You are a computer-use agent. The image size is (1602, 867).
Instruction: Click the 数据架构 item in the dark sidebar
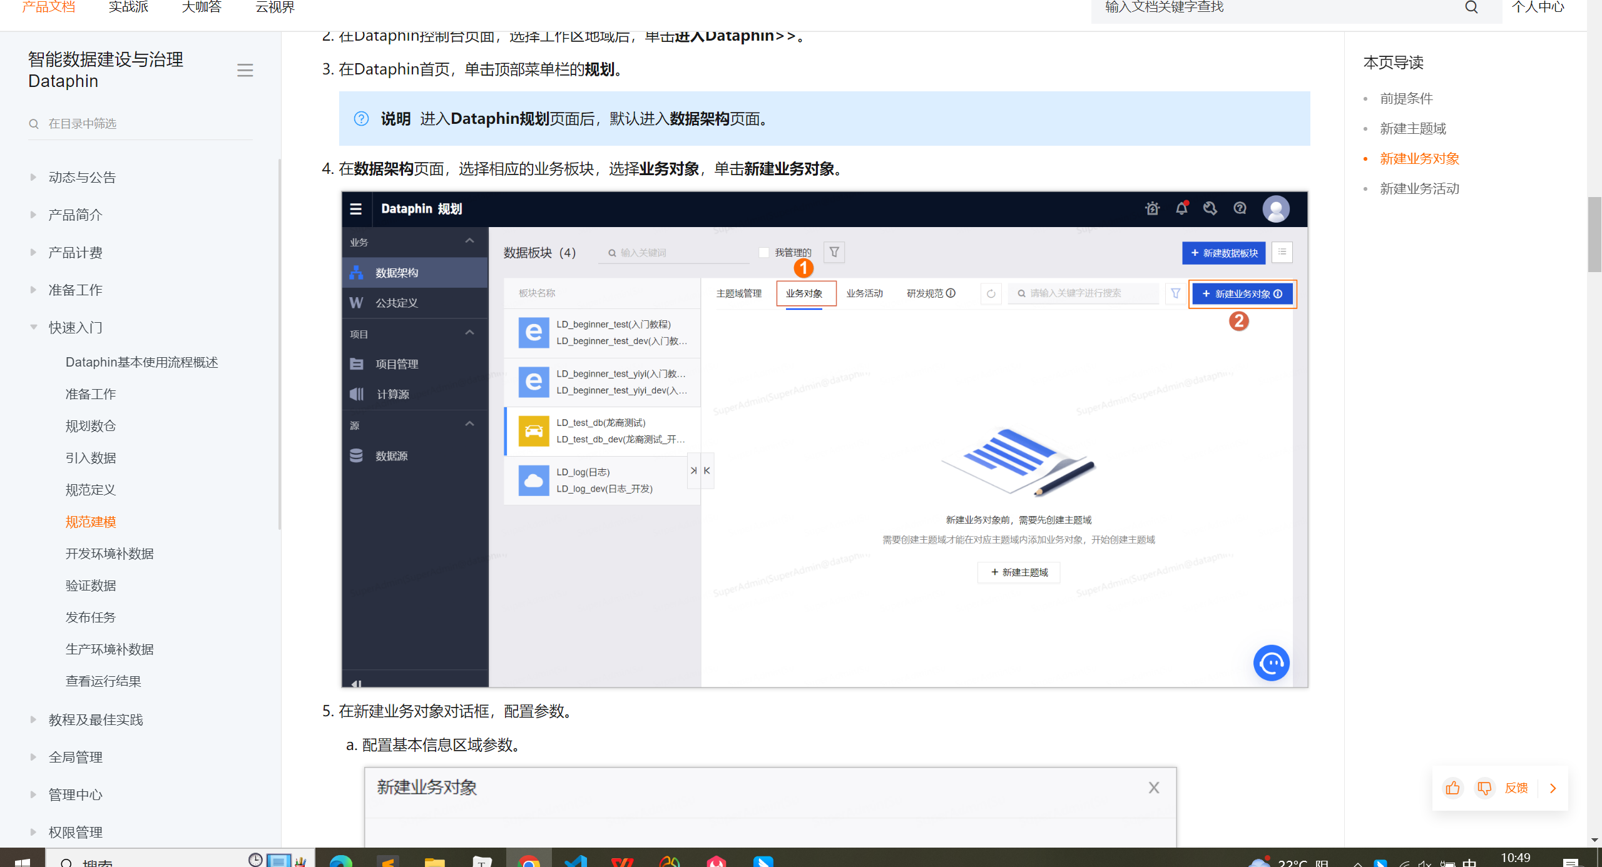(415, 273)
